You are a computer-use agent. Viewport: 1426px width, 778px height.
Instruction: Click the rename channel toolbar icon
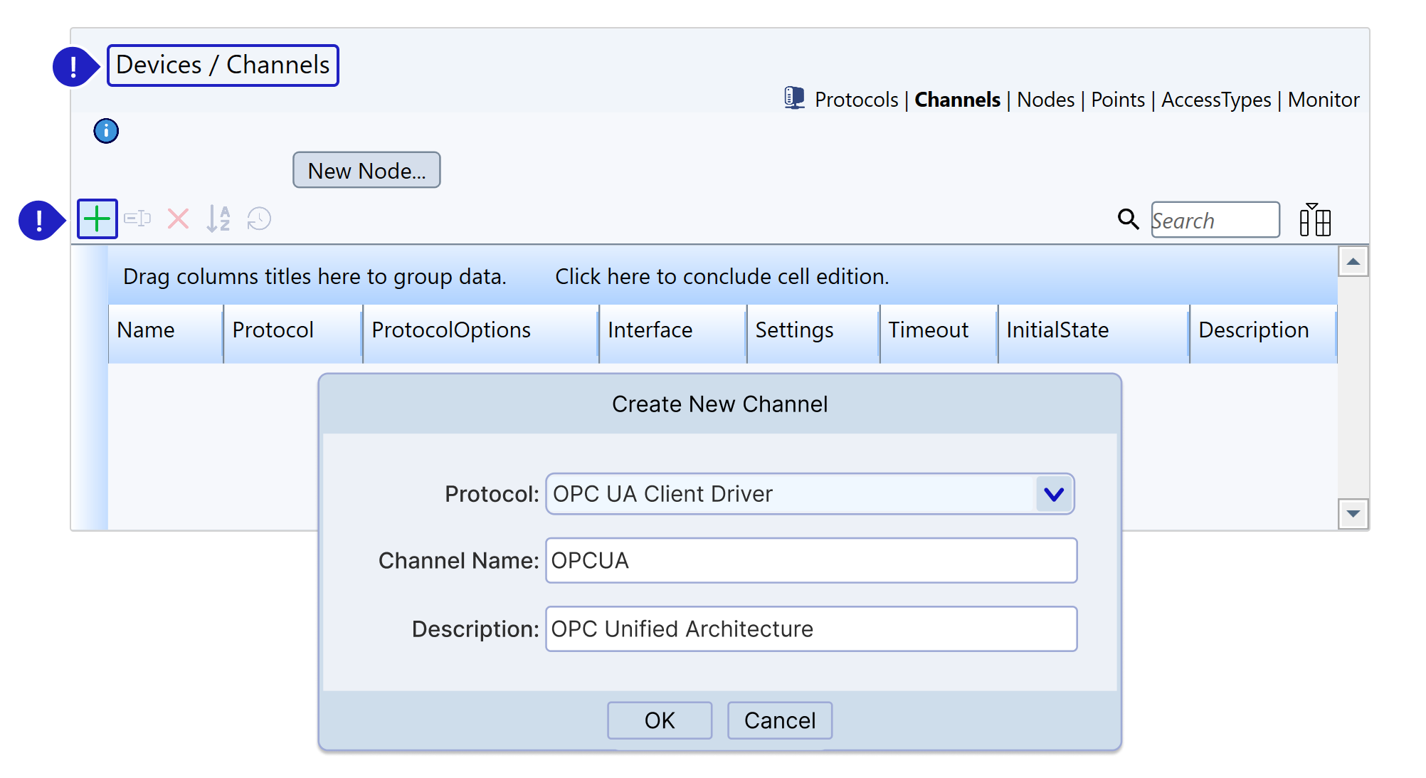tap(137, 219)
